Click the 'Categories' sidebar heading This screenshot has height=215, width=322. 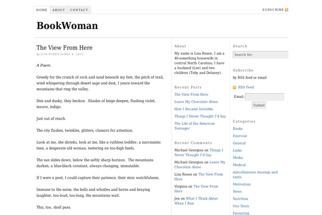pos(244,121)
